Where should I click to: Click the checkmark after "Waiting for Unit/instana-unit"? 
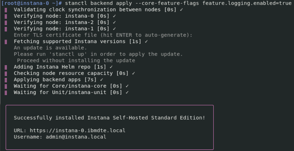click(127, 92)
